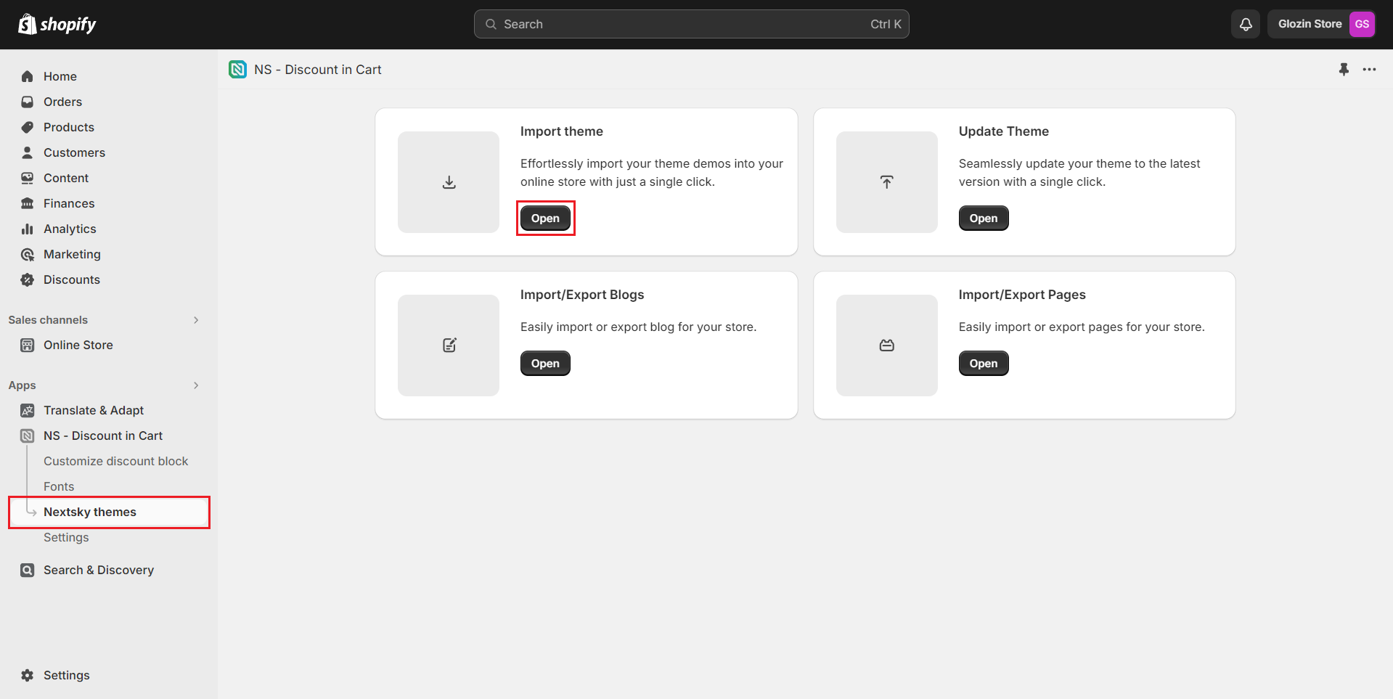Screen dimensions: 1393x699
Task: Click the Glozin Store GS avatar
Action: 1362,24
